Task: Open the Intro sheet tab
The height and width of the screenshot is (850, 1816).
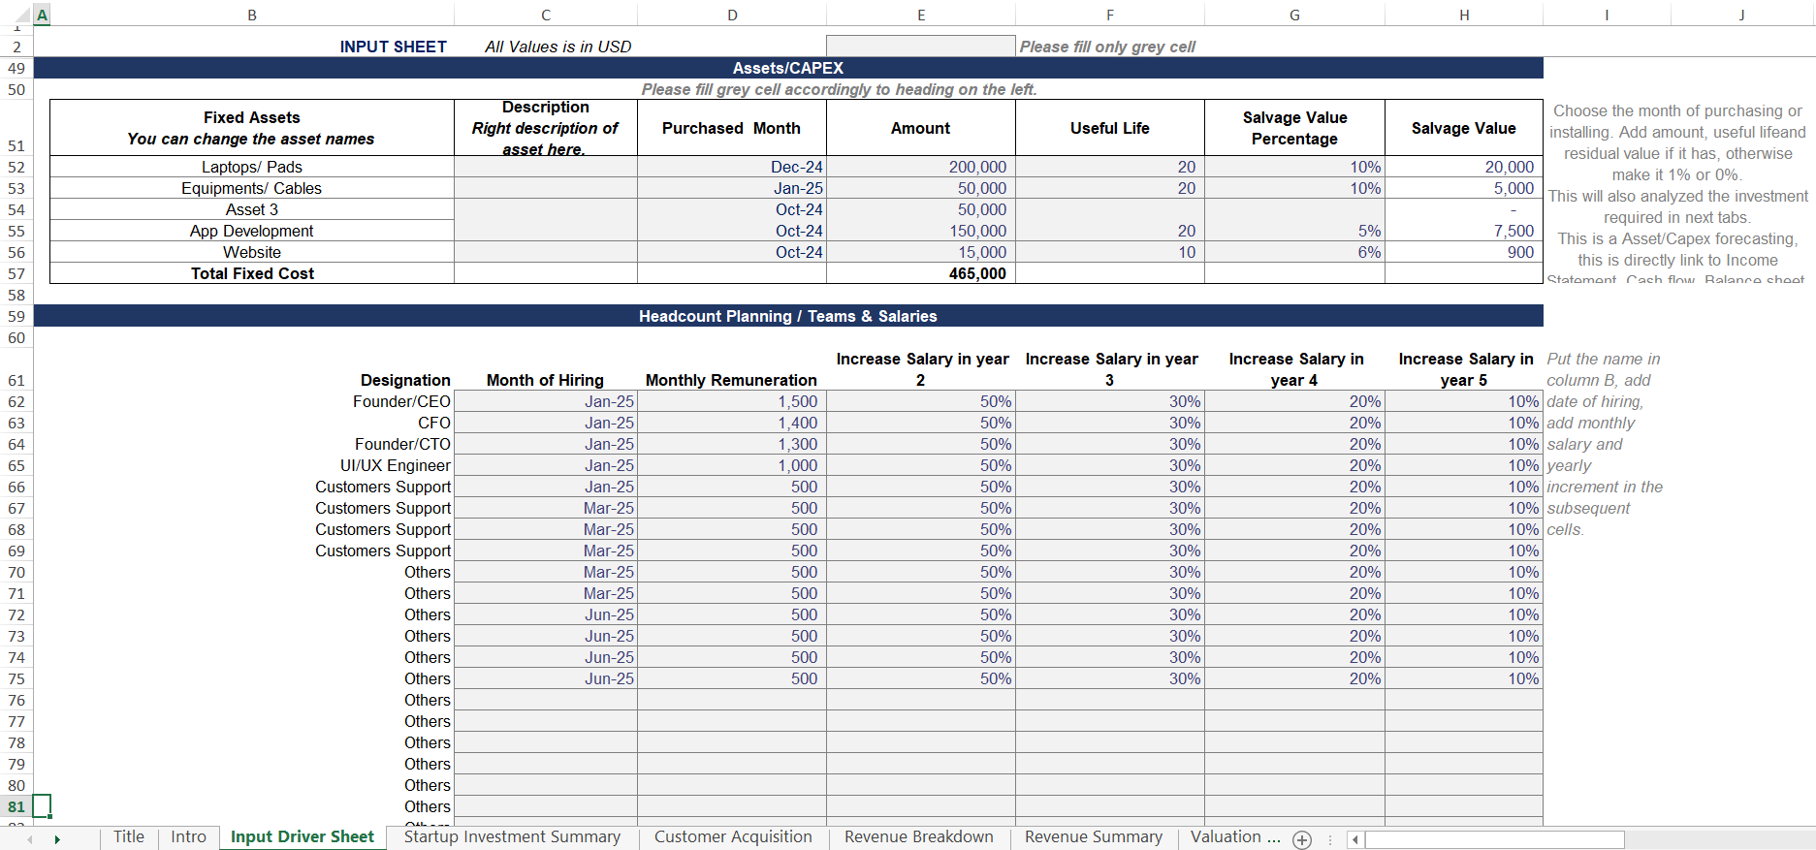Action: point(189,837)
